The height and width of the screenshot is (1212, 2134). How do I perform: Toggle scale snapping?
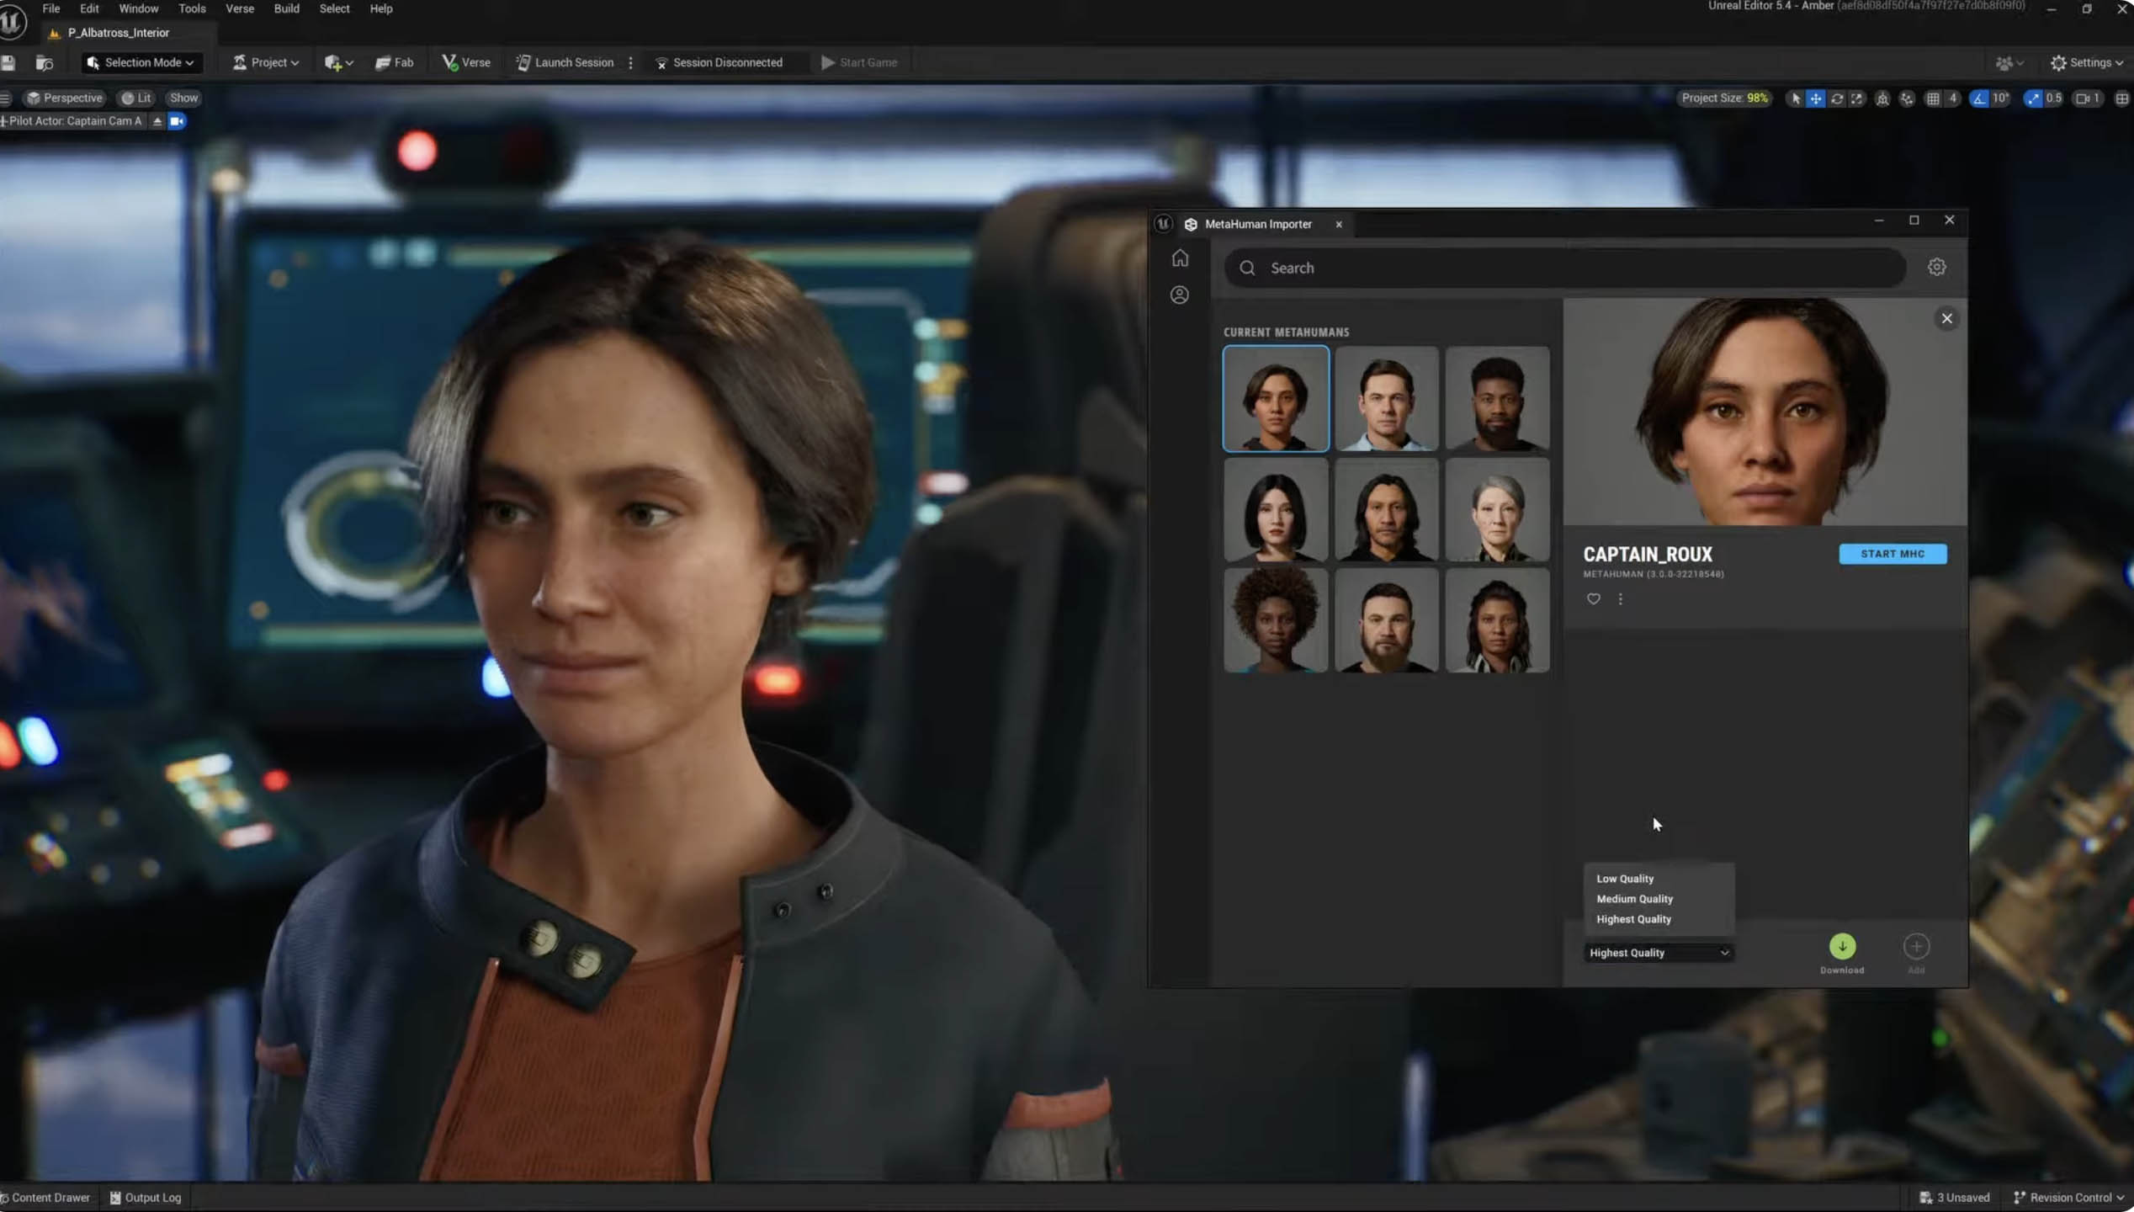tap(2033, 98)
